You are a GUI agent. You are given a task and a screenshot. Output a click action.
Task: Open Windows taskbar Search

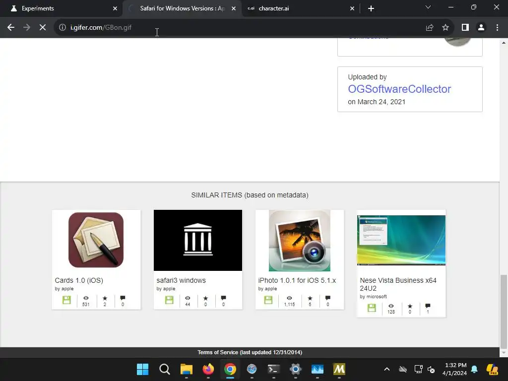coord(165,369)
